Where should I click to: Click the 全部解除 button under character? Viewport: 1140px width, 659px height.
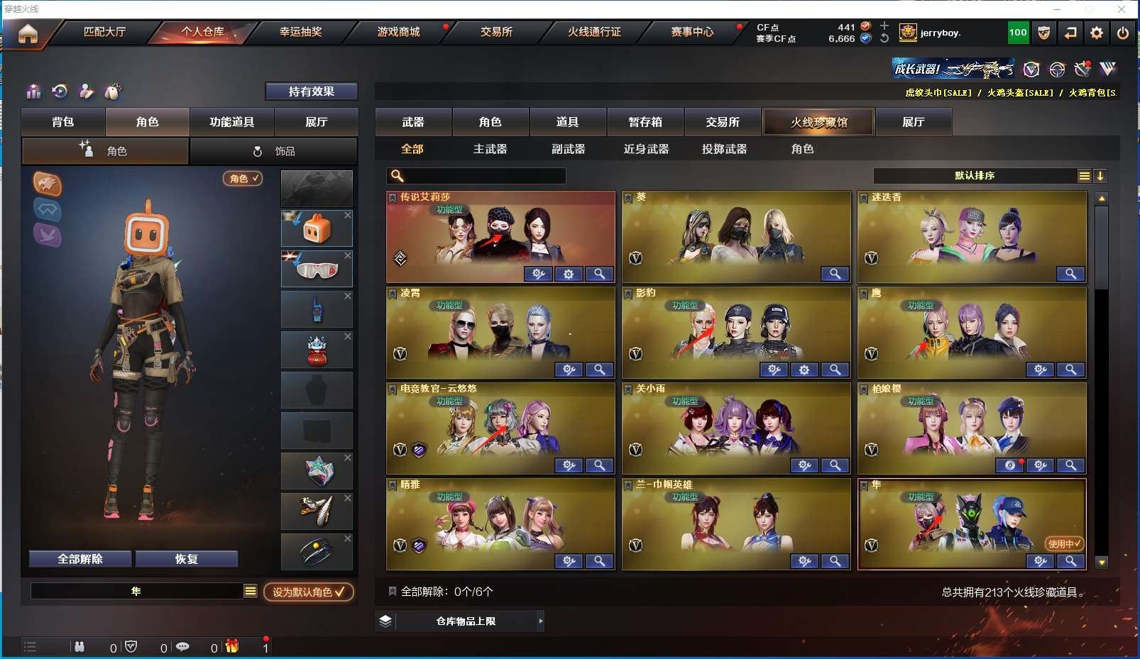click(80, 559)
